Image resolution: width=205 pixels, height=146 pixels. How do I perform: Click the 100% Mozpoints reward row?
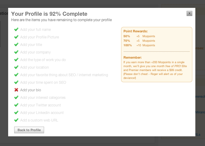[x=139, y=45]
